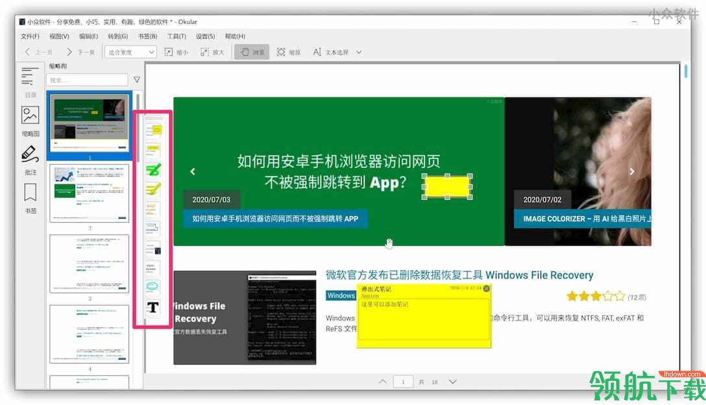Click next-page arrow in bottom page bar
This screenshot has width=706, height=405.
452,382
